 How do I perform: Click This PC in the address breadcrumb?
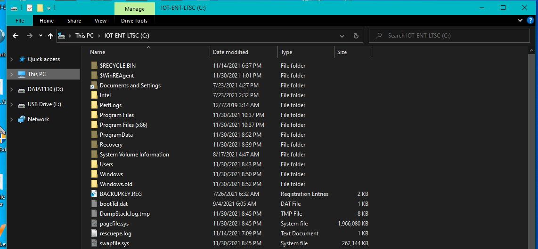[84, 36]
